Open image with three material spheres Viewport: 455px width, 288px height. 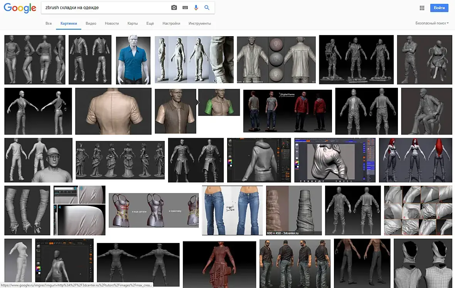(276, 60)
